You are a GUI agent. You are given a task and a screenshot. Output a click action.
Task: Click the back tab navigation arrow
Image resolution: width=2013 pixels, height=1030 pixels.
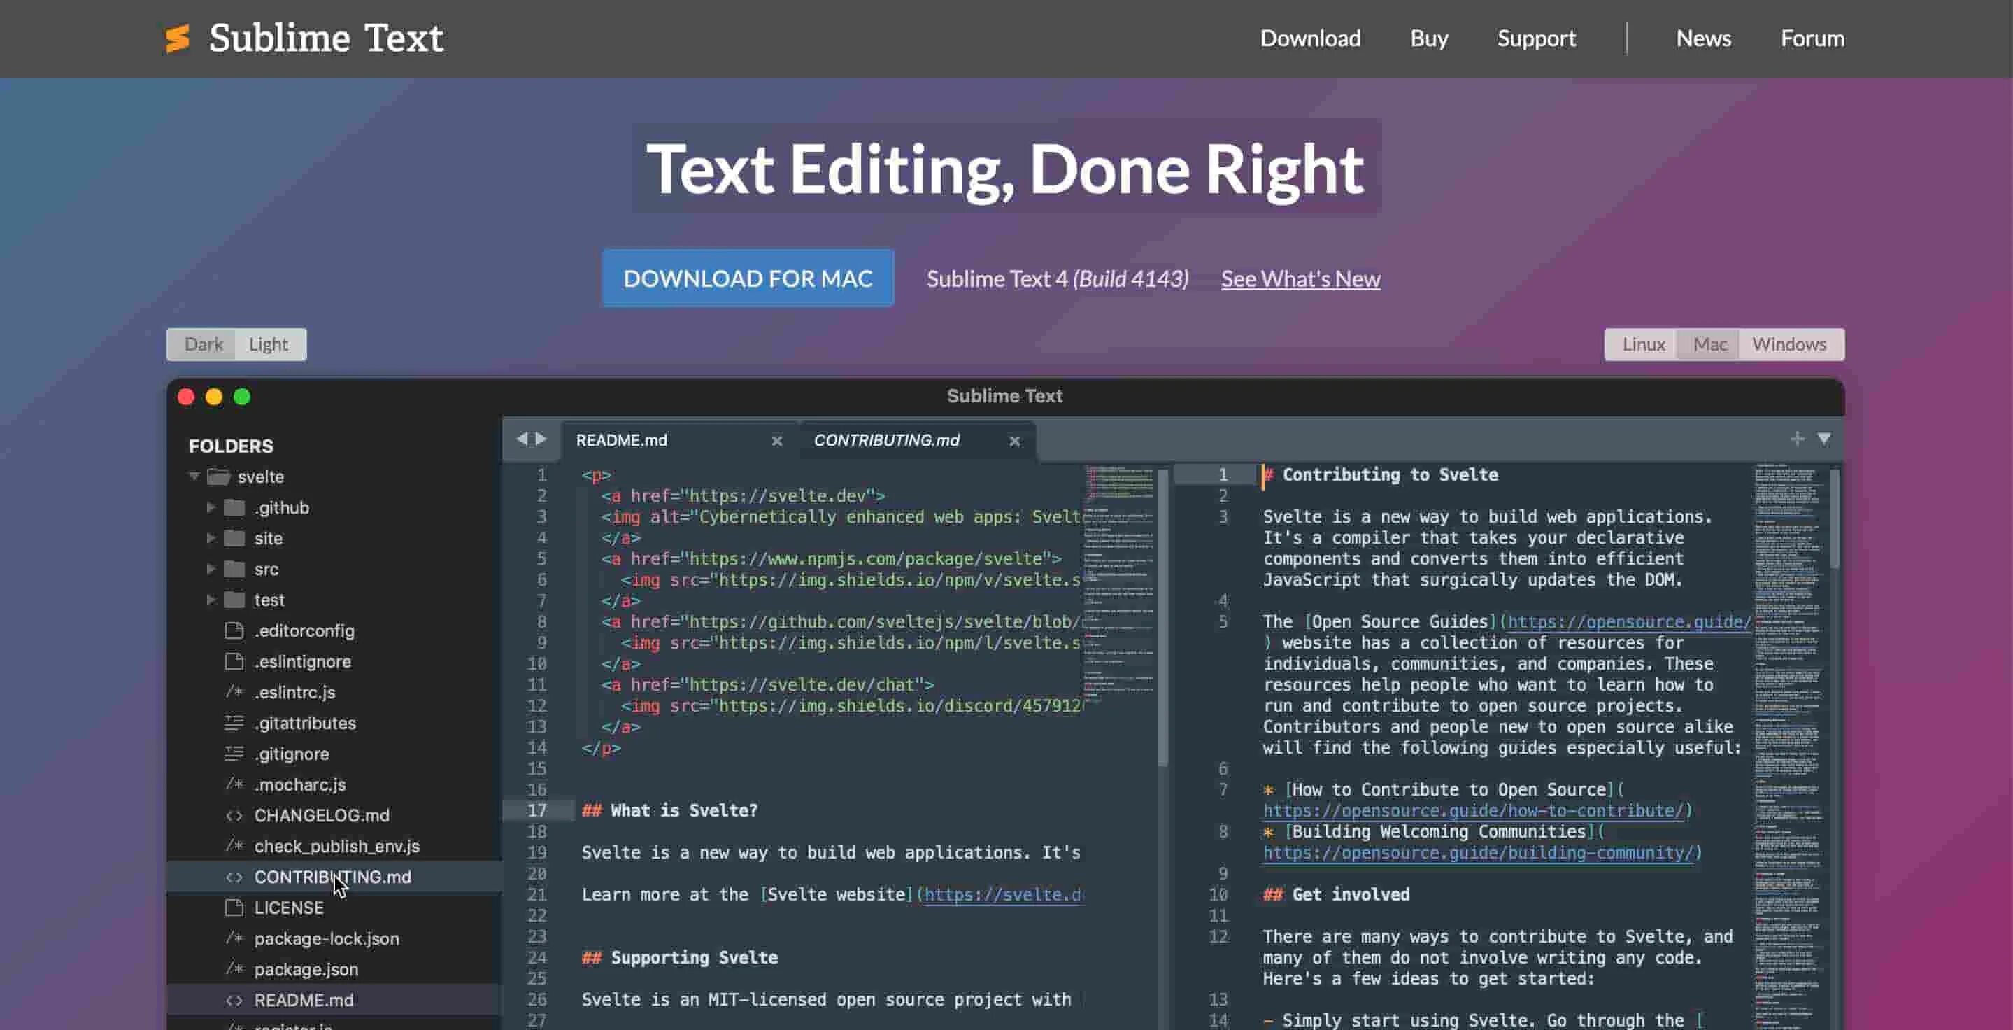(x=521, y=439)
